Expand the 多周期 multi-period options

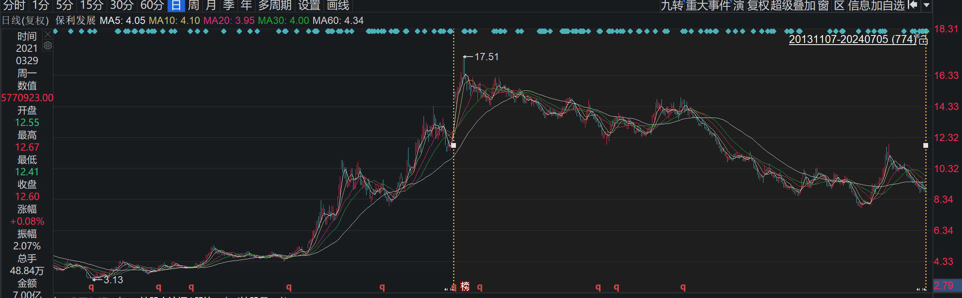click(275, 6)
